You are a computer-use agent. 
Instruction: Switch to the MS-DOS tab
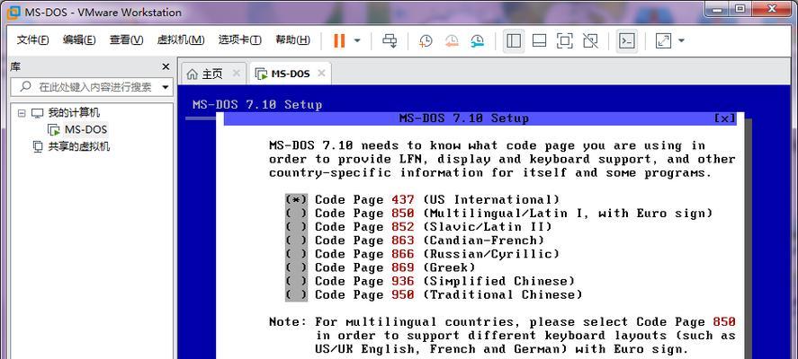[290, 74]
